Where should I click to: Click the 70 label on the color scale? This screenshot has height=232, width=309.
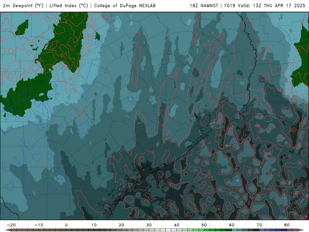(x=259, y=225)
